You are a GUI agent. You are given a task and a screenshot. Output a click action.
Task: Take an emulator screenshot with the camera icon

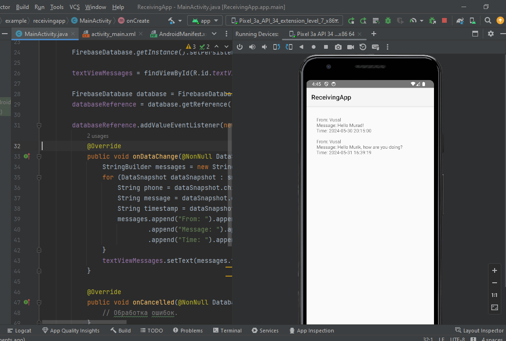point(338,47)
